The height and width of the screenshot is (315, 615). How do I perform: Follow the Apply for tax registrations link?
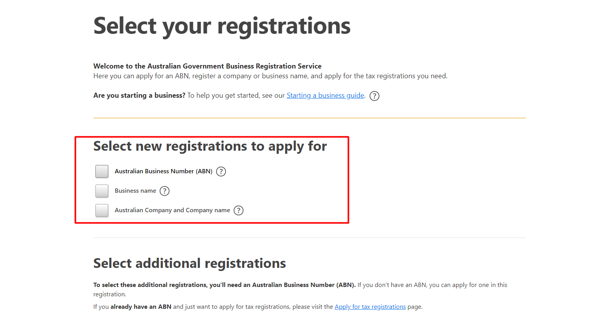tap(370, 307)
